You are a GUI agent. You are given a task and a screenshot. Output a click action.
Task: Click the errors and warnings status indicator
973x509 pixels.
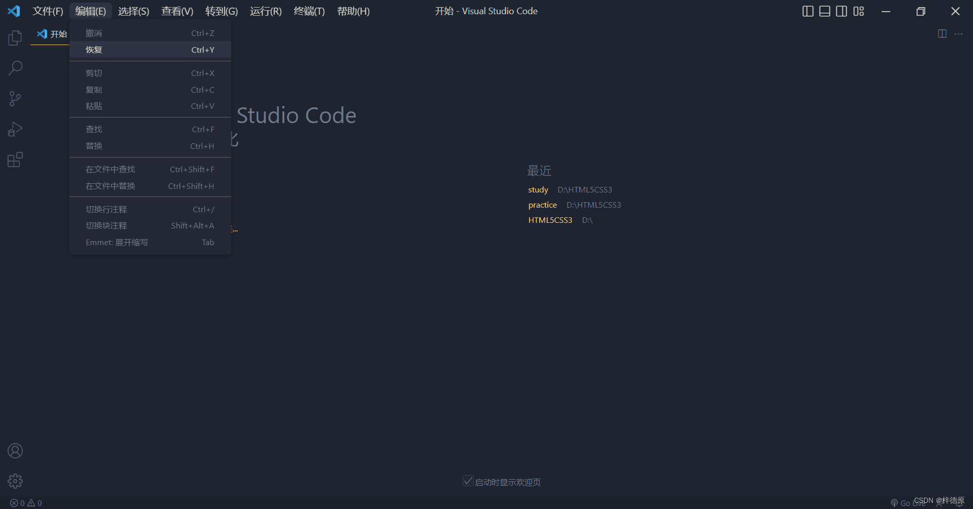pos(26,503)
